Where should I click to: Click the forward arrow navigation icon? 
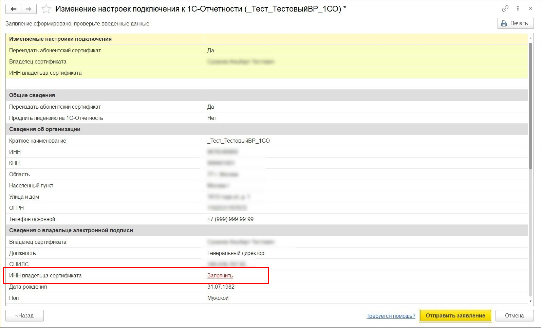pyautogui.click(x=29, y=9)
